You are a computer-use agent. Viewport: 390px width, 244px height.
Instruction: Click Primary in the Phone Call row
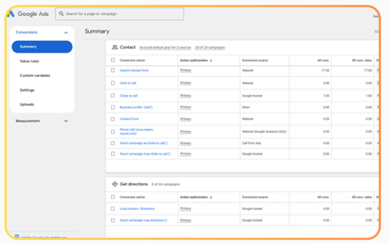[186, 132]
